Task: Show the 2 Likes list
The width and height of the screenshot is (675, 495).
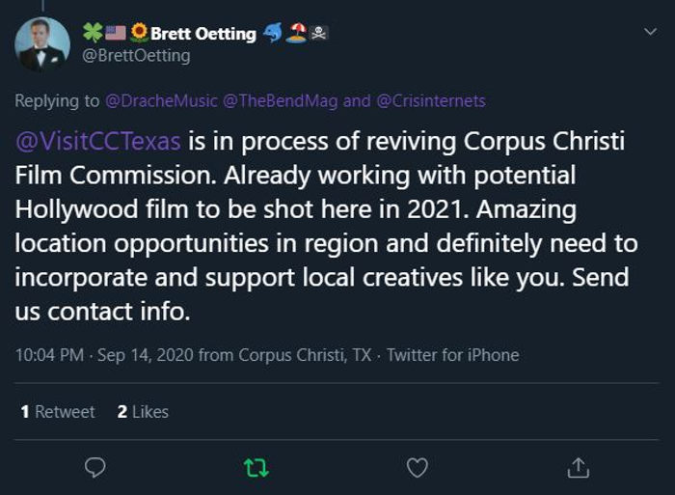Action: [143, 412]
